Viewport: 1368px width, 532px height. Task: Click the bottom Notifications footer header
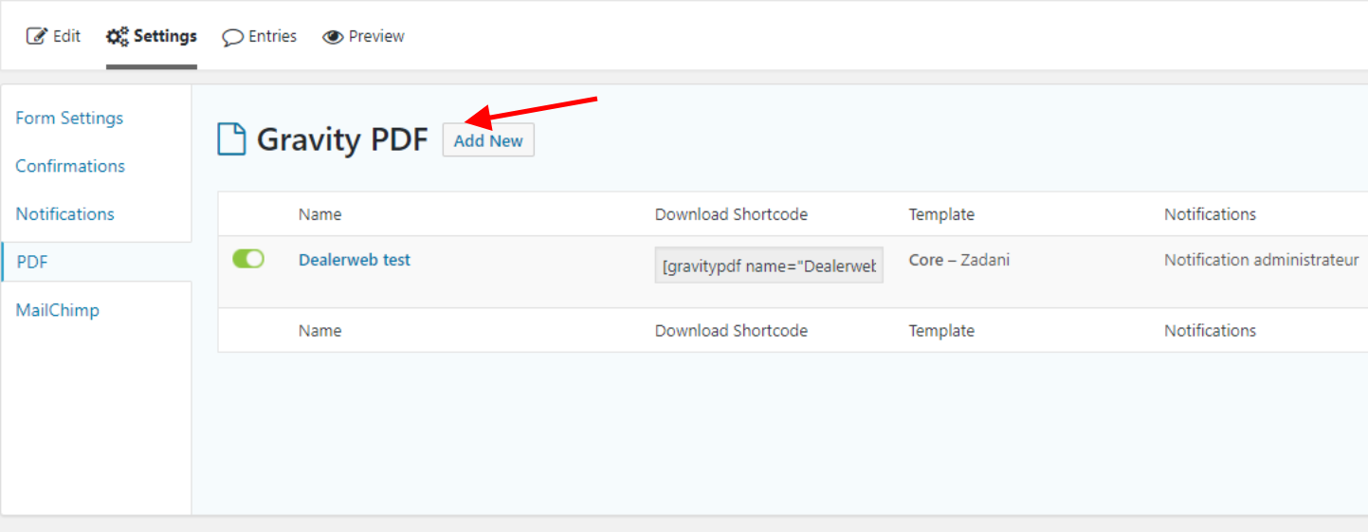click(x=1210, y=331)
